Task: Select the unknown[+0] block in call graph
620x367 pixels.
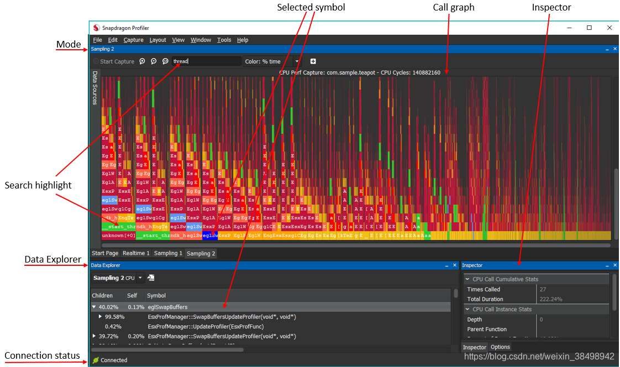Action: click(x=119, y=235)
